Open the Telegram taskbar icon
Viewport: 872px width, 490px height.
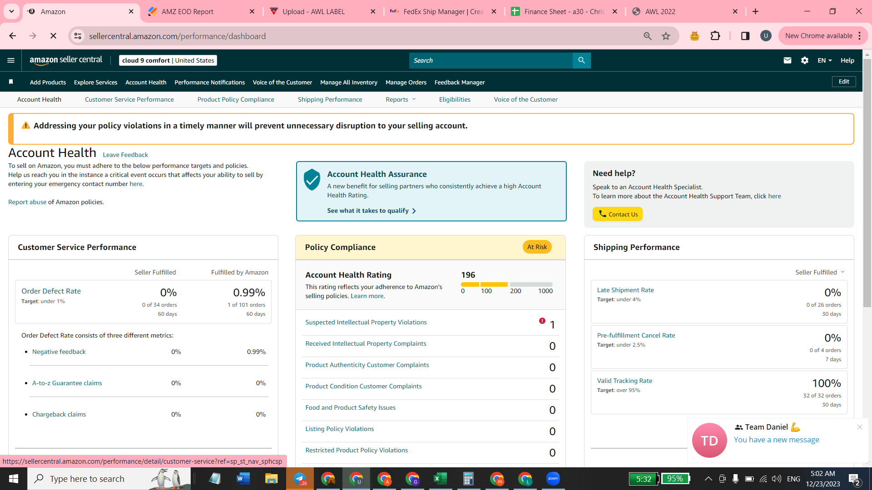[x=300, y=479]
